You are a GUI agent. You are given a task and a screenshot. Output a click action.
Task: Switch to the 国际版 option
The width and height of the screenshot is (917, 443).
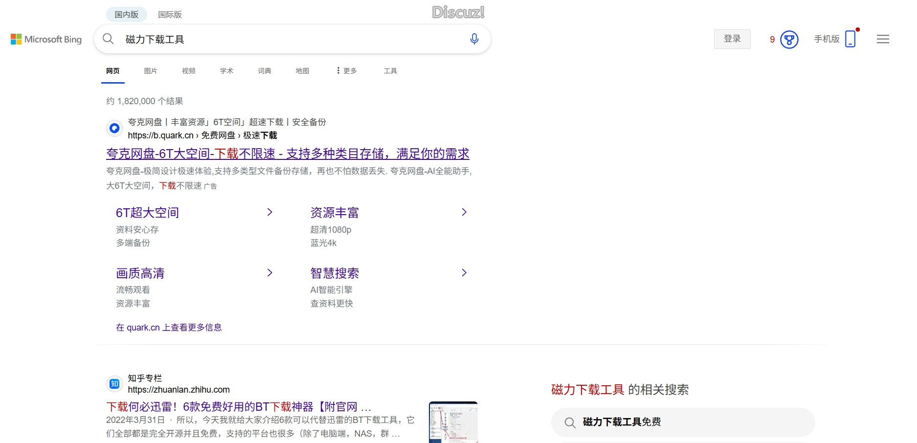[x=169, y=14]
